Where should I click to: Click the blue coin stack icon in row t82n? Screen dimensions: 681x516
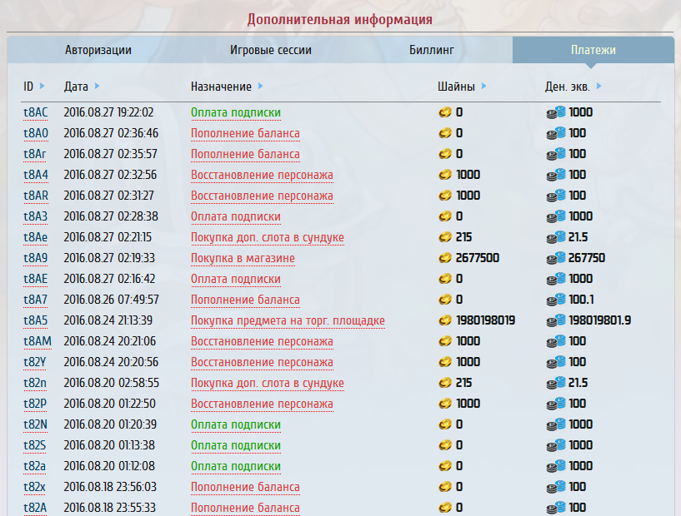click(556, 383)
